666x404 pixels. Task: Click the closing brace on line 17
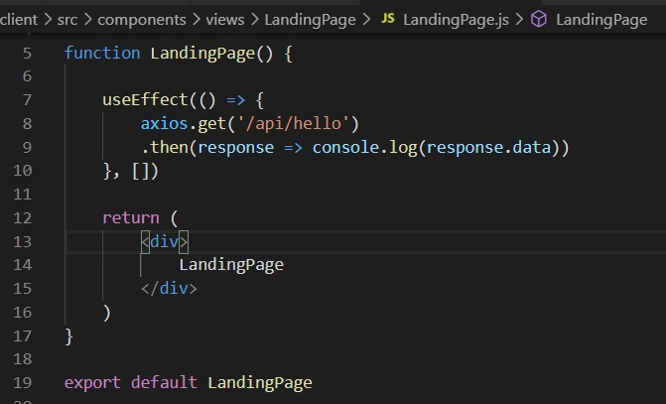click(x=68, y=337)
